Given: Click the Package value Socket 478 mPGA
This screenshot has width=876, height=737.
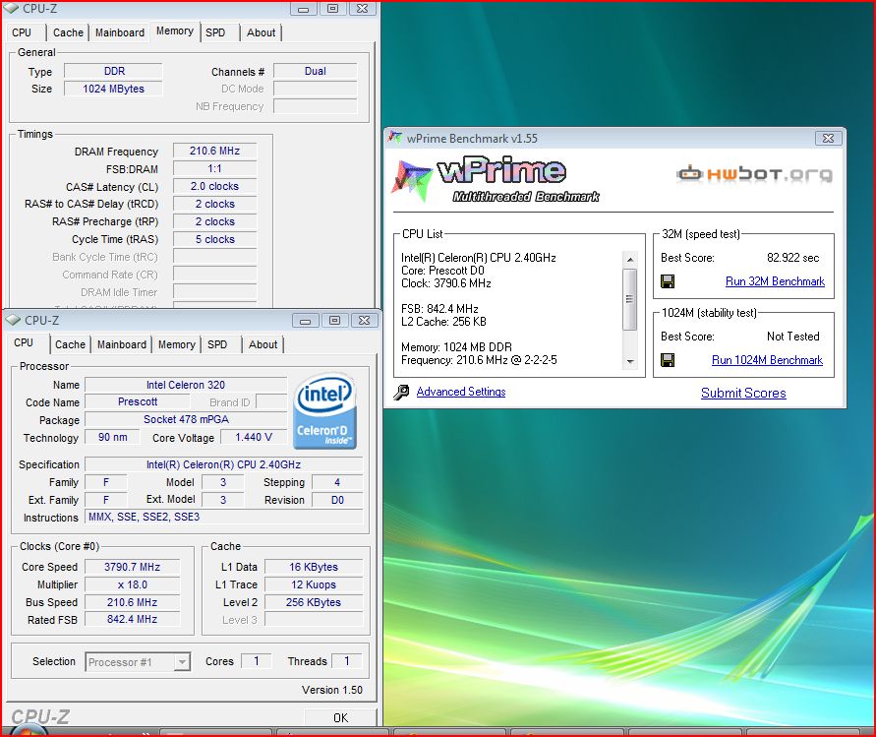Looking at the screenshot, I should (186, 419).
